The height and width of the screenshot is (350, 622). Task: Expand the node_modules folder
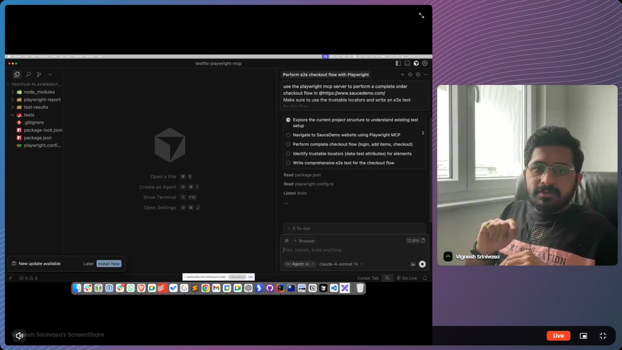point(35,92)
